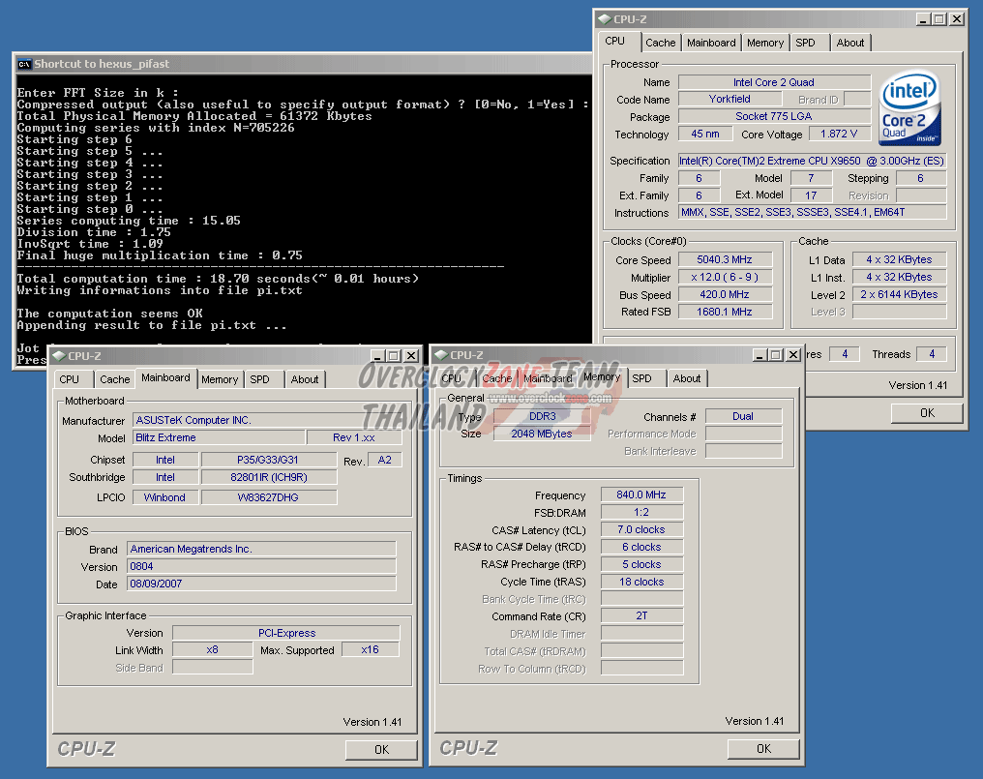Open Cache tab in top-right CPU-Z window

point(661,43)
